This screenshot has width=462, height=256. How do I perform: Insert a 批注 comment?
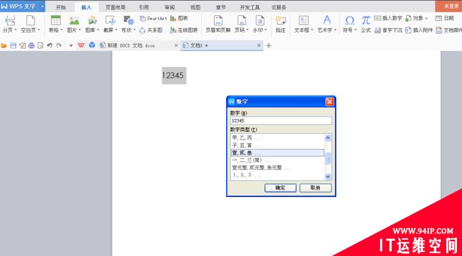click(x=280, y=24)
